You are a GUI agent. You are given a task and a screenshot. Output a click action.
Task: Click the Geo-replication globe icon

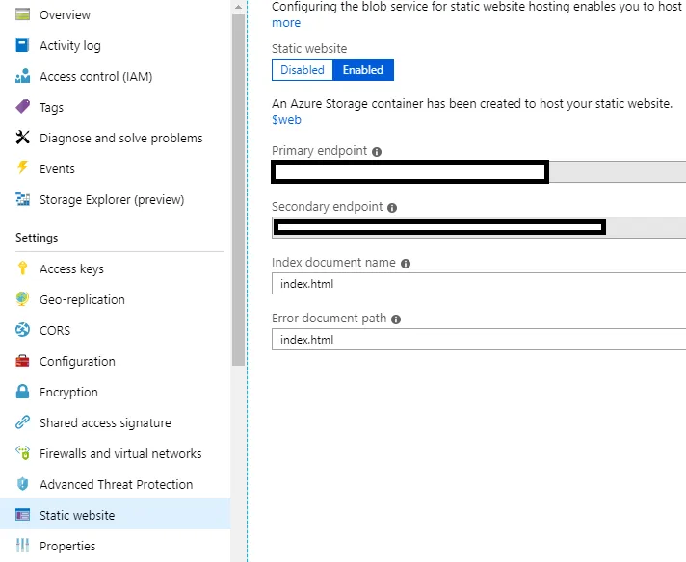[x=23, y=299]
